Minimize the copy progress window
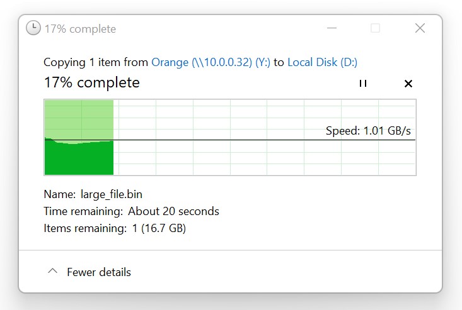The height and width of the screenshot is (310, 462). pyautogui.click(x=332, y=28)
